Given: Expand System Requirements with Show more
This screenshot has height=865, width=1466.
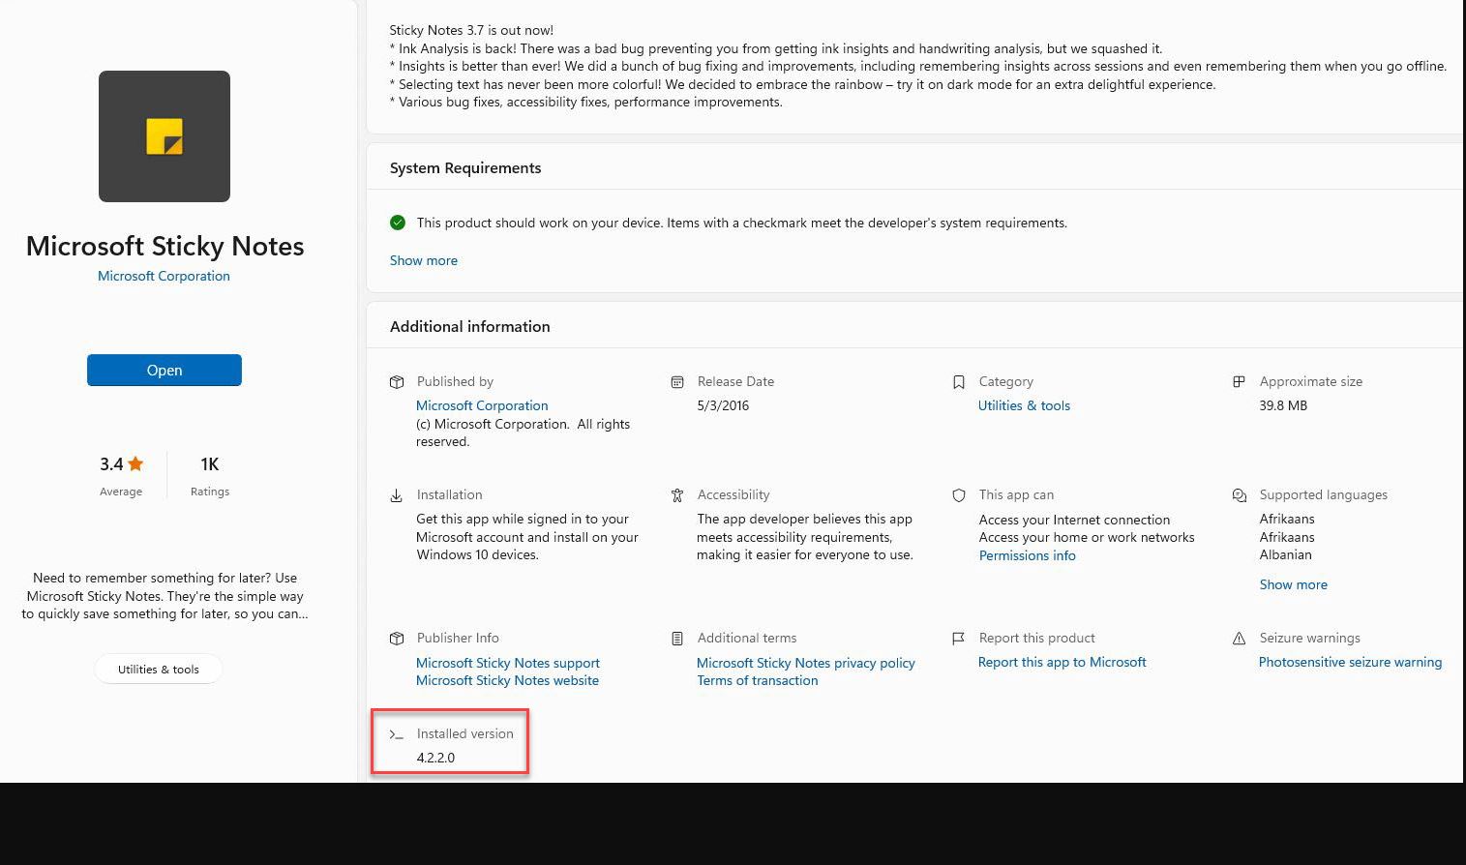Looking at the screenshot, I should coord(424,260).
